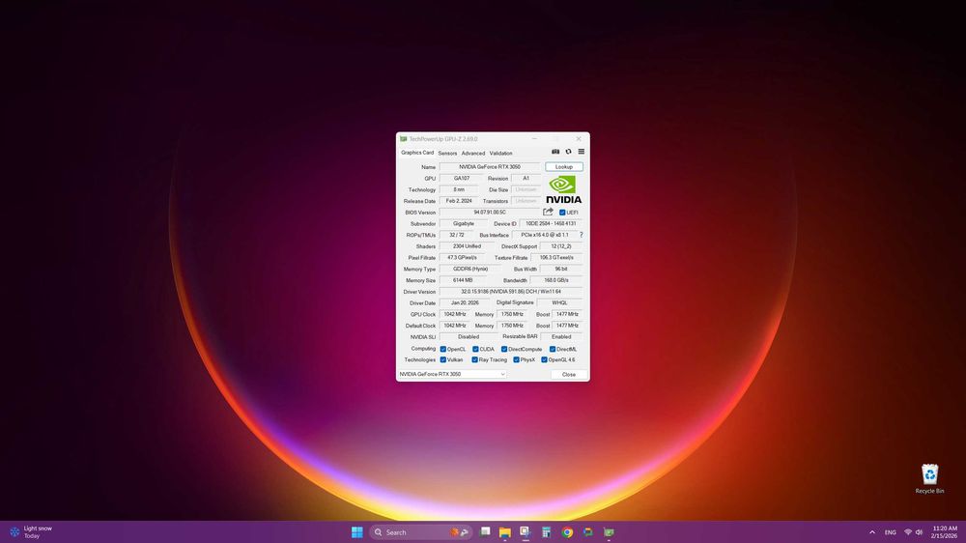Click the DirectX Support value 12 (12_2)

click(x=561, y=246)
